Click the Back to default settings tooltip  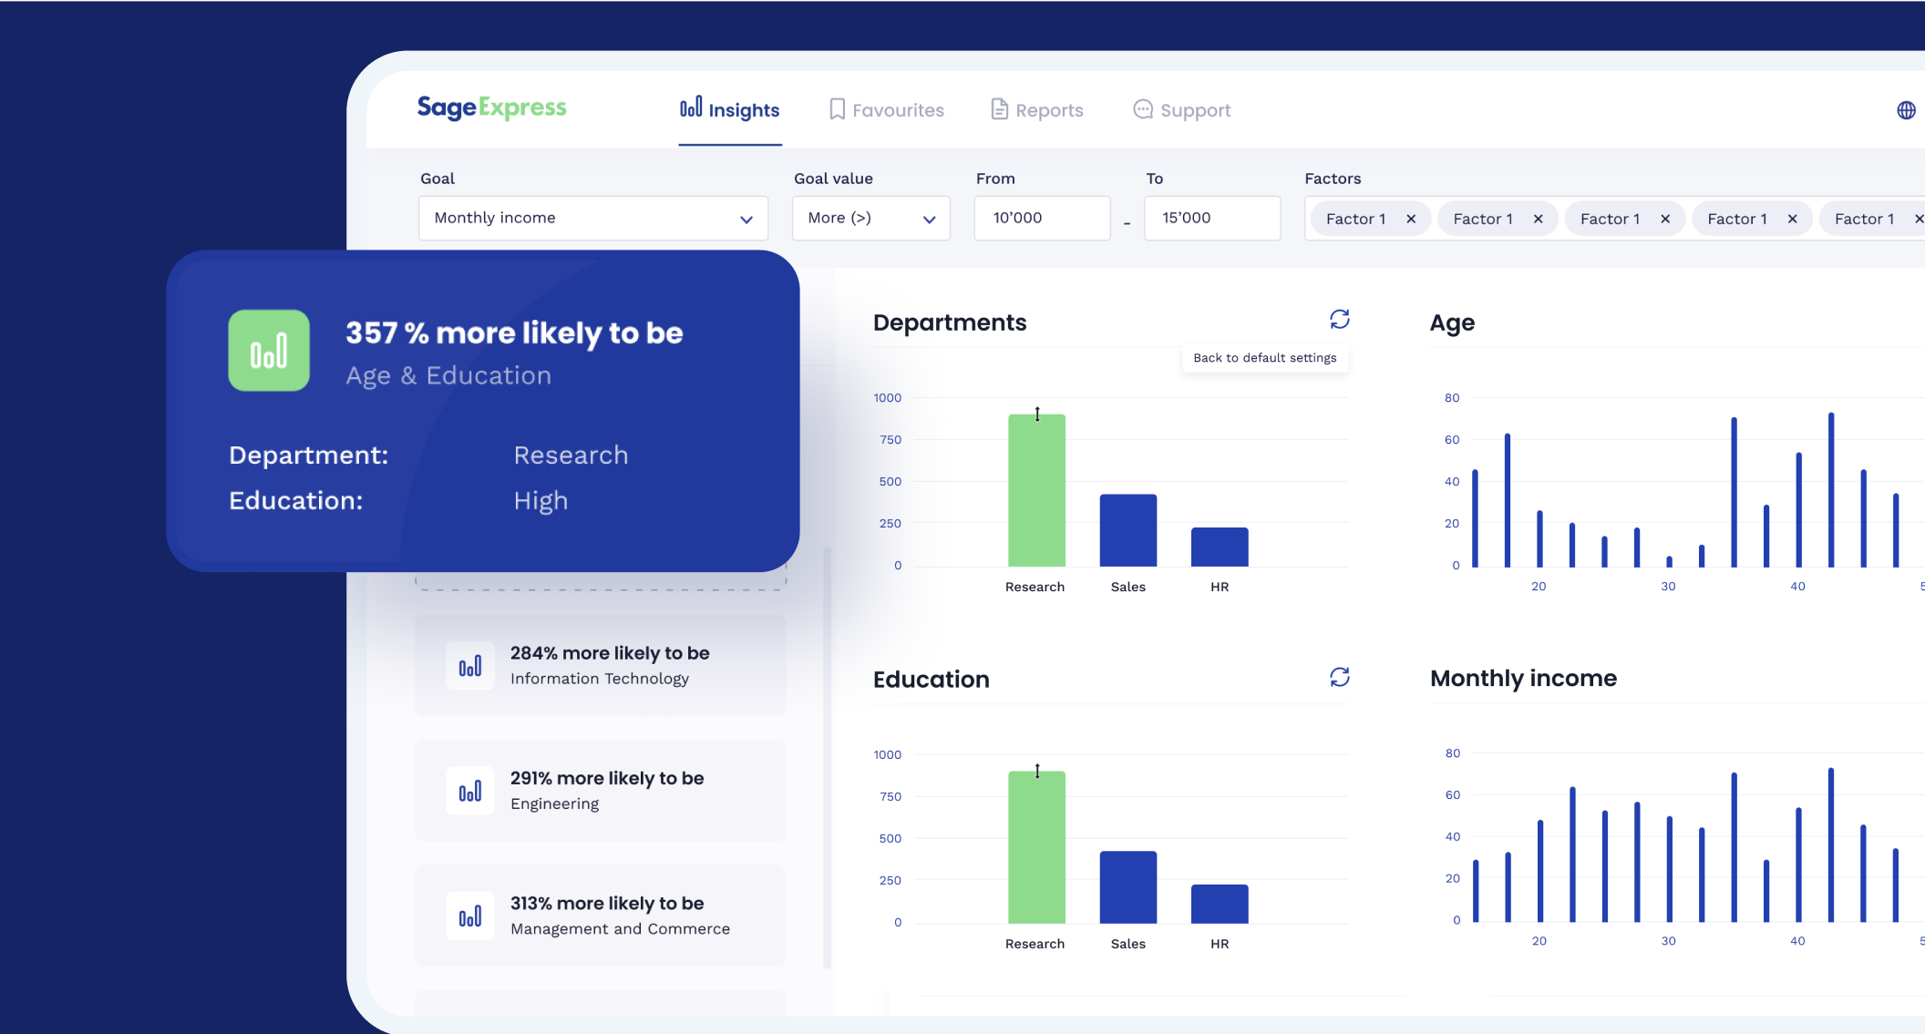pyautogui.click(x=1264, y=358)
